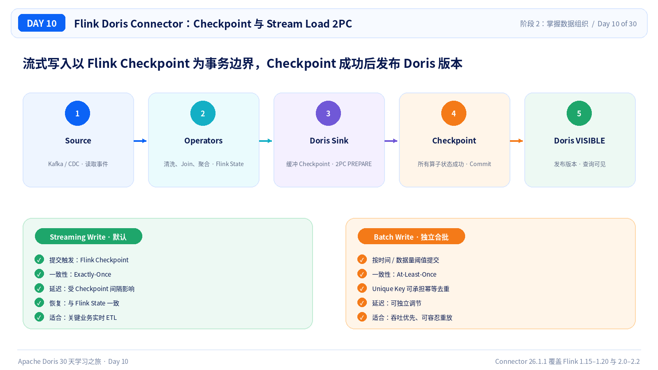Click the Batch Write · 独立合批 pill label

click(x=411, y=236)
